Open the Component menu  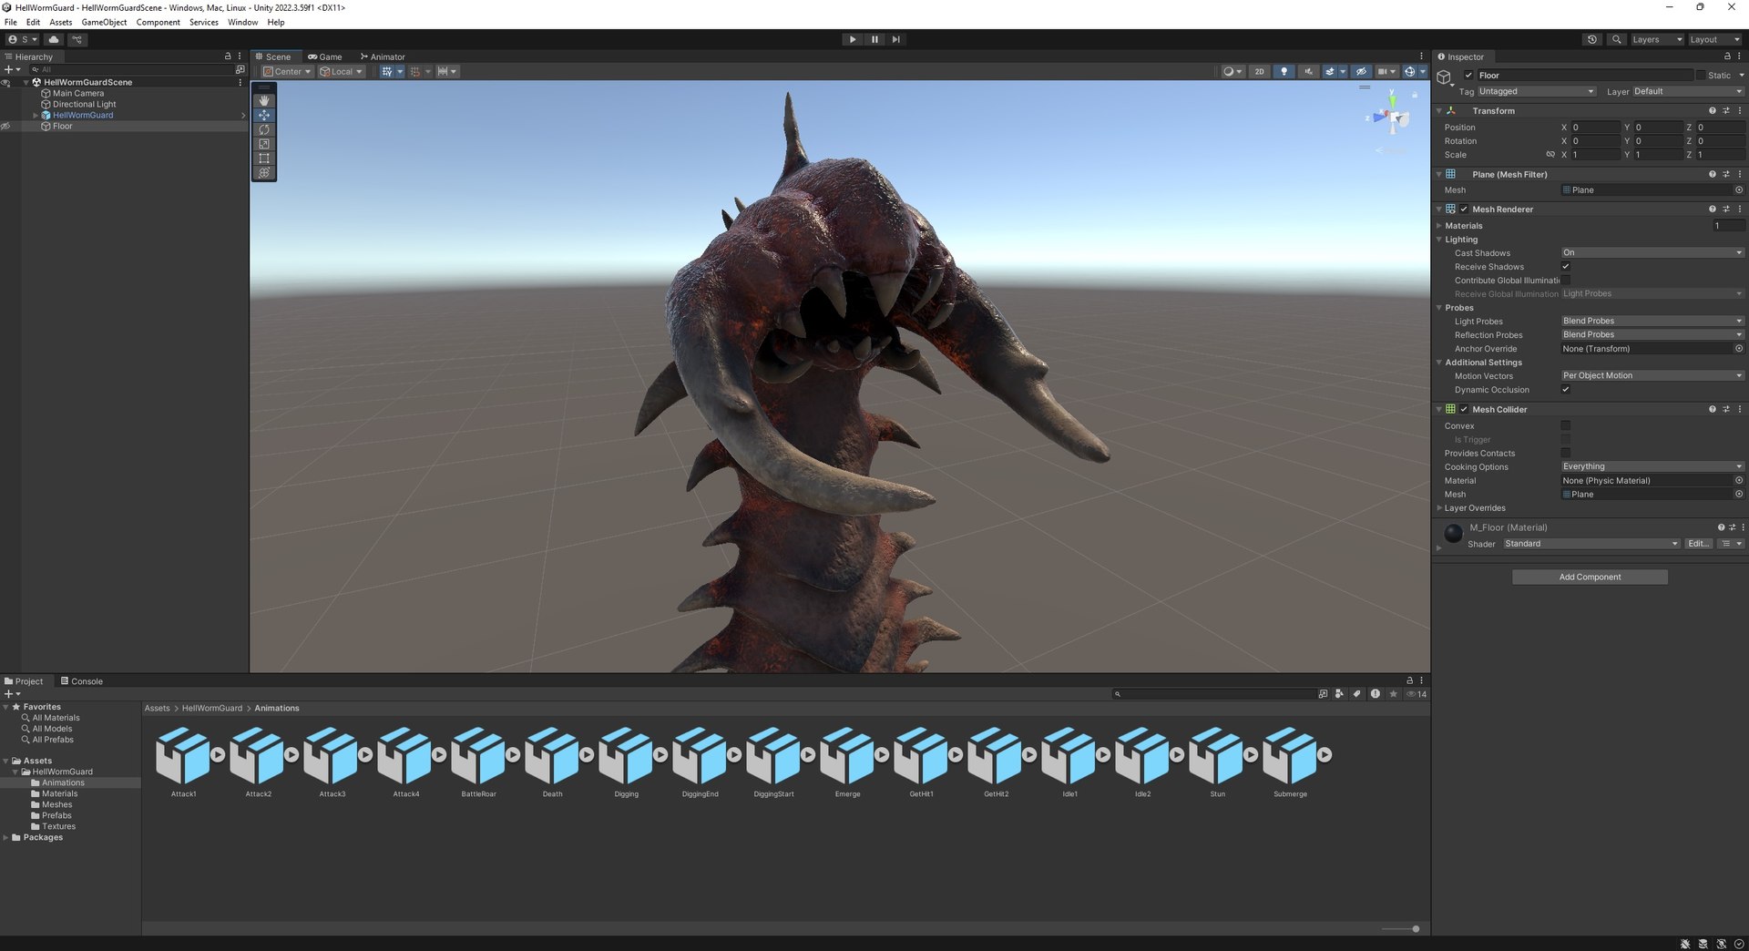click(x=158, y=22)
